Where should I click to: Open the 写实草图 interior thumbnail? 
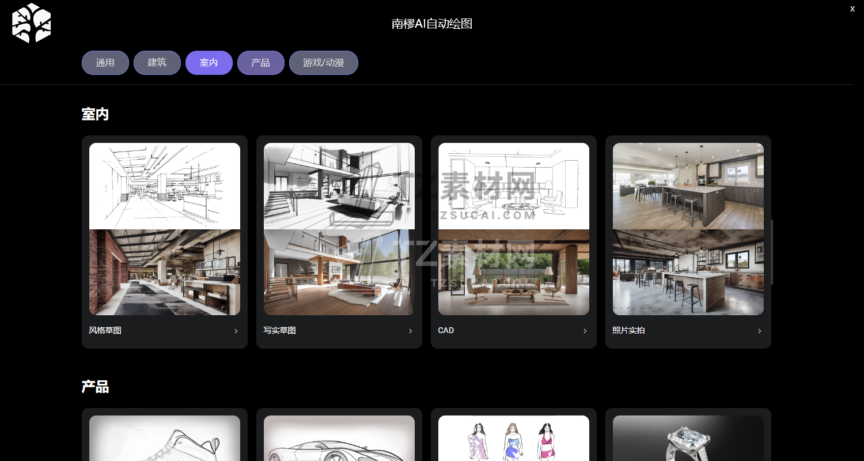point(339,229)
